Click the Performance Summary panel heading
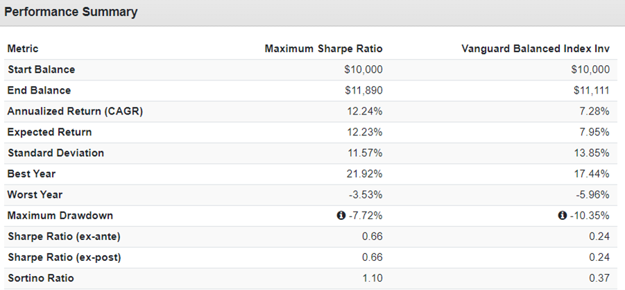 tap(71, 12)
